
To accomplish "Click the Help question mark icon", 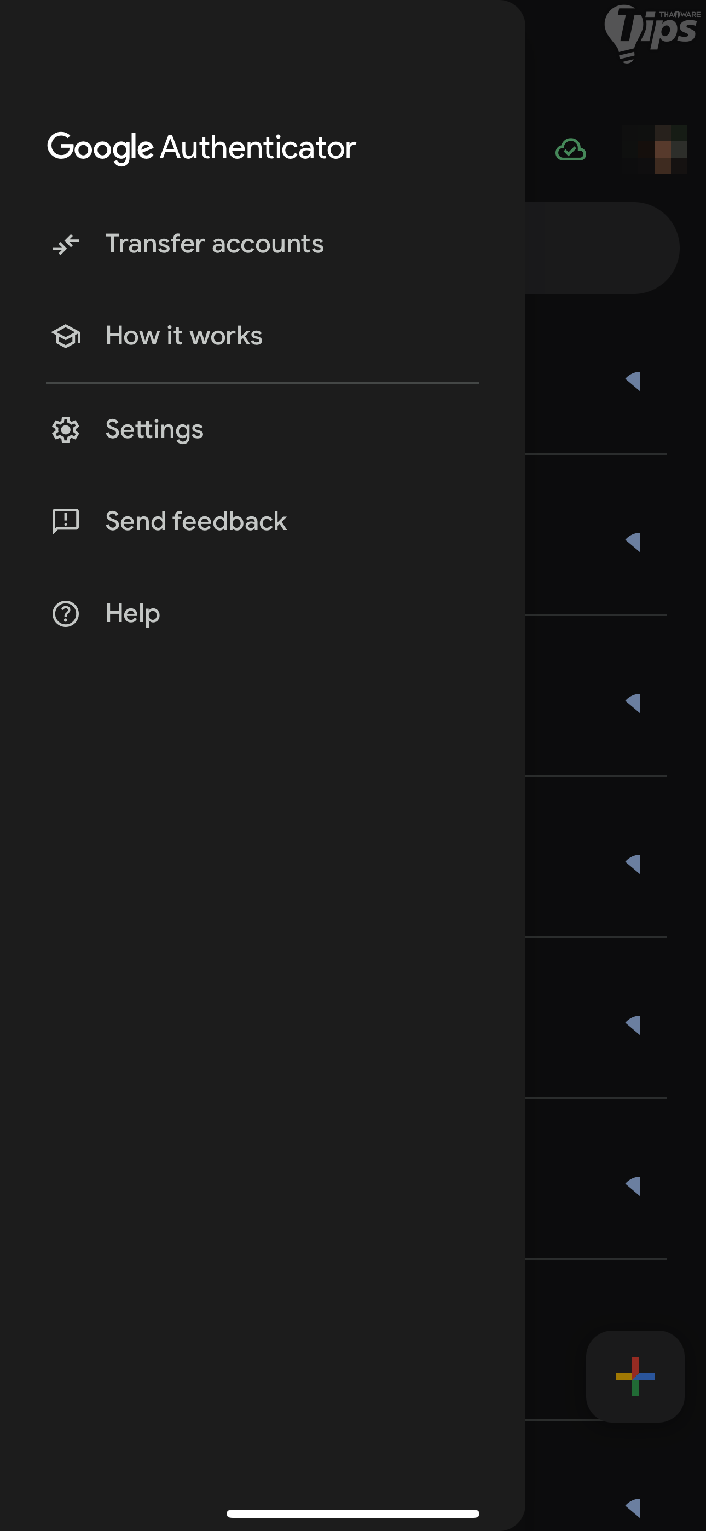I will point(65,613).
